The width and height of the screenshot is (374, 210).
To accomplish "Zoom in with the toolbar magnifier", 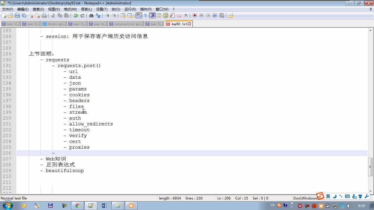I will (107, 15).
